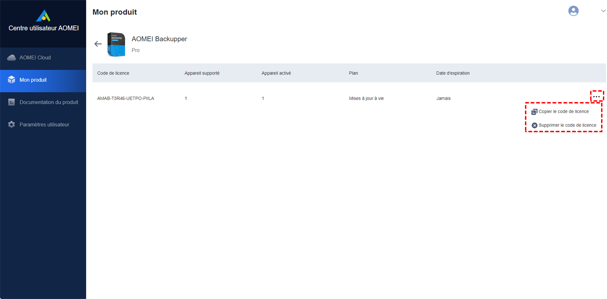
Task: Click the AOMEI logo in the sidebar
Action: coord(43,15)
